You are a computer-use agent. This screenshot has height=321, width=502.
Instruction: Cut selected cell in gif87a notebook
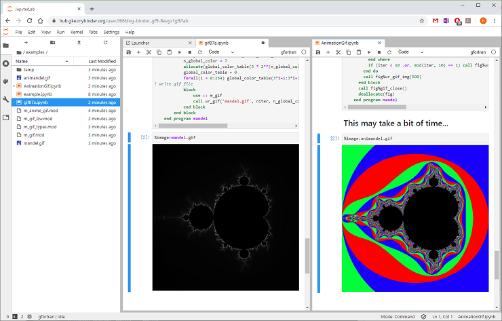click(x=149, y=52)
